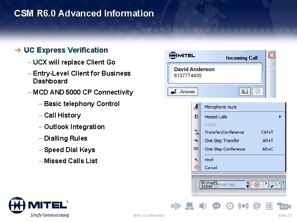Click the UC Express Verification heading
Image resolution: width=297 pixels, height=222 pixels.
pyautogui.click(x=66, y=50)
